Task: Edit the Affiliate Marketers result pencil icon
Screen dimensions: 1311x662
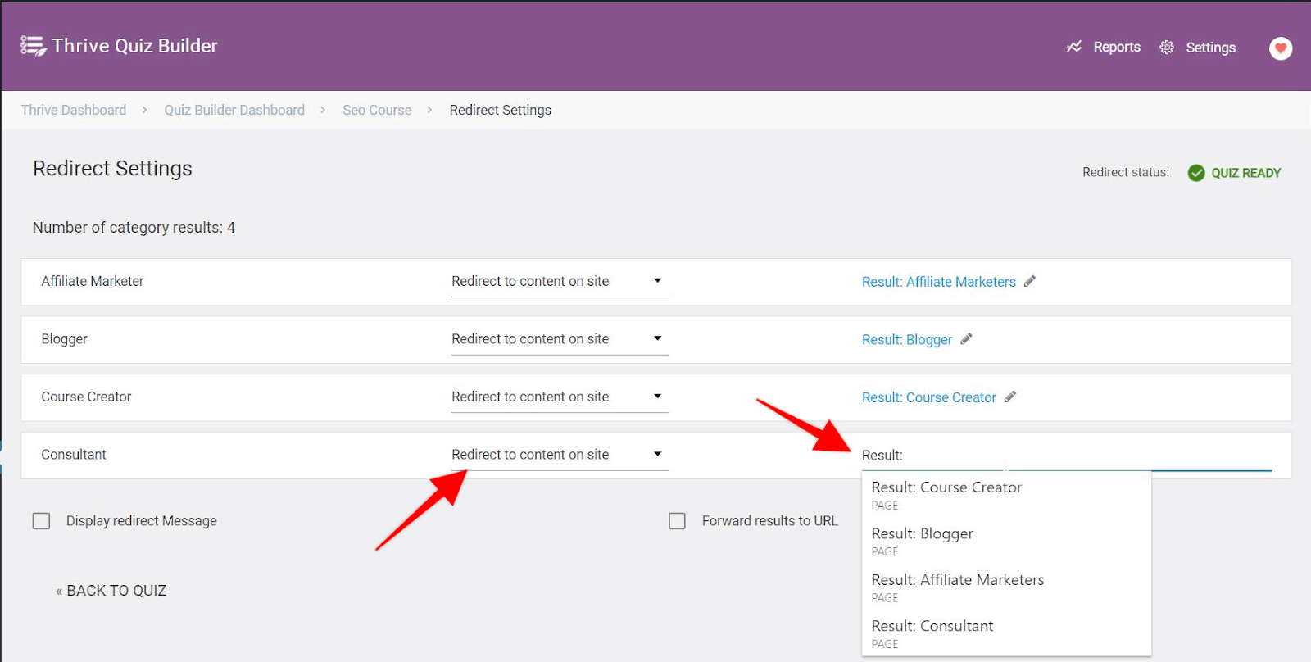Action: click(x=1030, y=281)
